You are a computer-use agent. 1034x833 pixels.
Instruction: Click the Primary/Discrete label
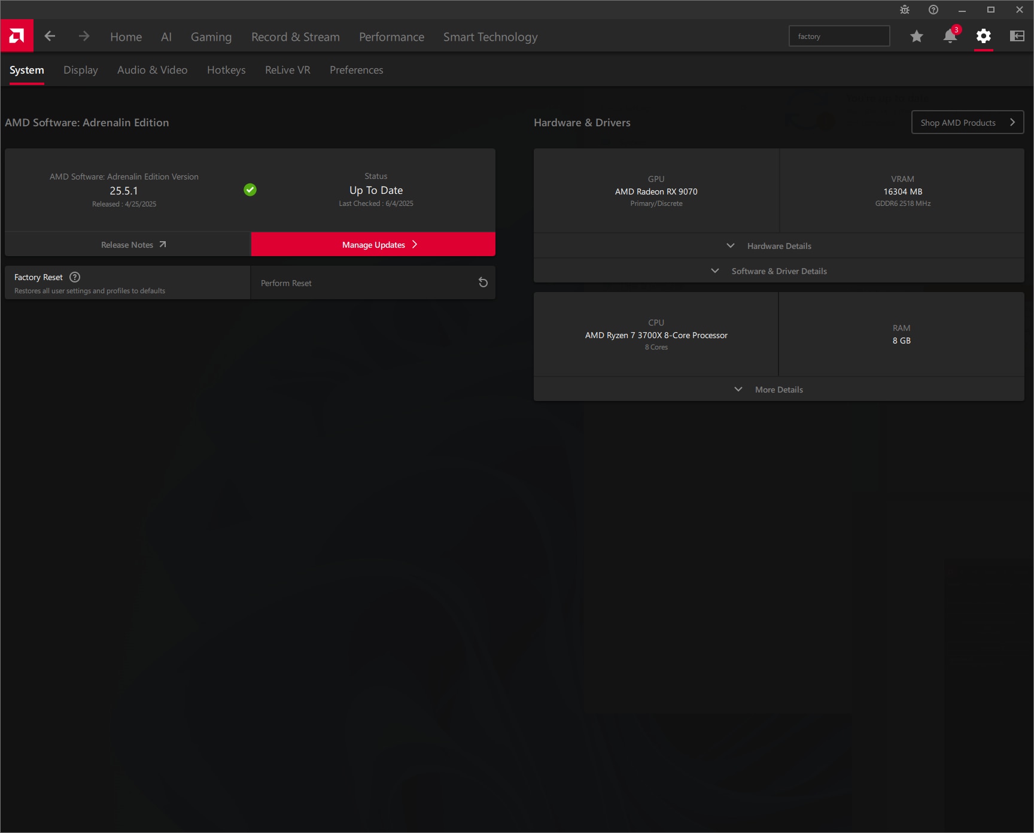[656, 203]
